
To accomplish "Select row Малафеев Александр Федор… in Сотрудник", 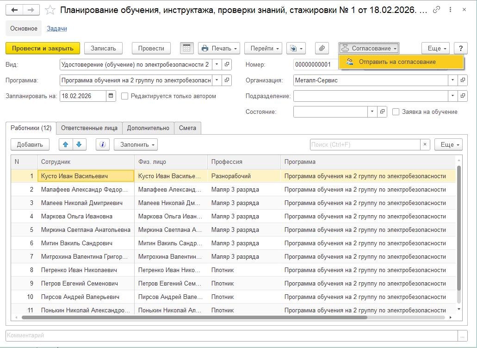I will (x=86, y=190).
